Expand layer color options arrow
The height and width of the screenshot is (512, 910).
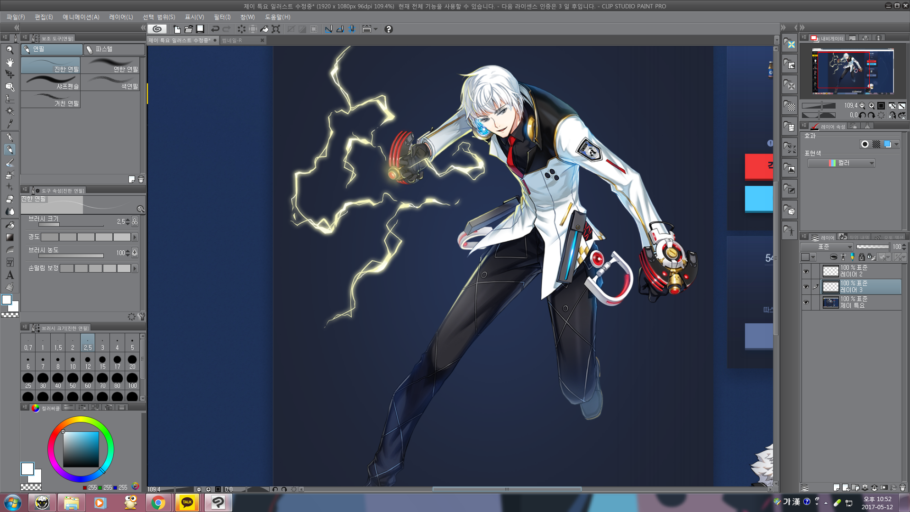point(896,144)
